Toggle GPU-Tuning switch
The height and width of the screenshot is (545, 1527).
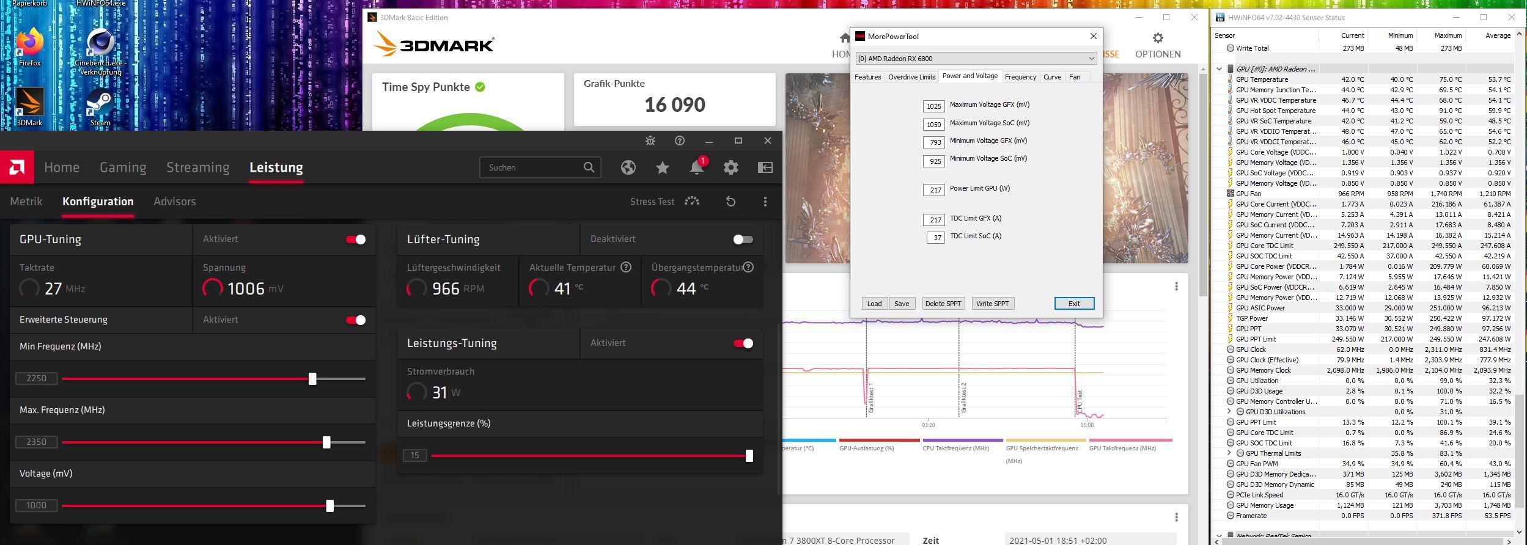pos(356,240)
